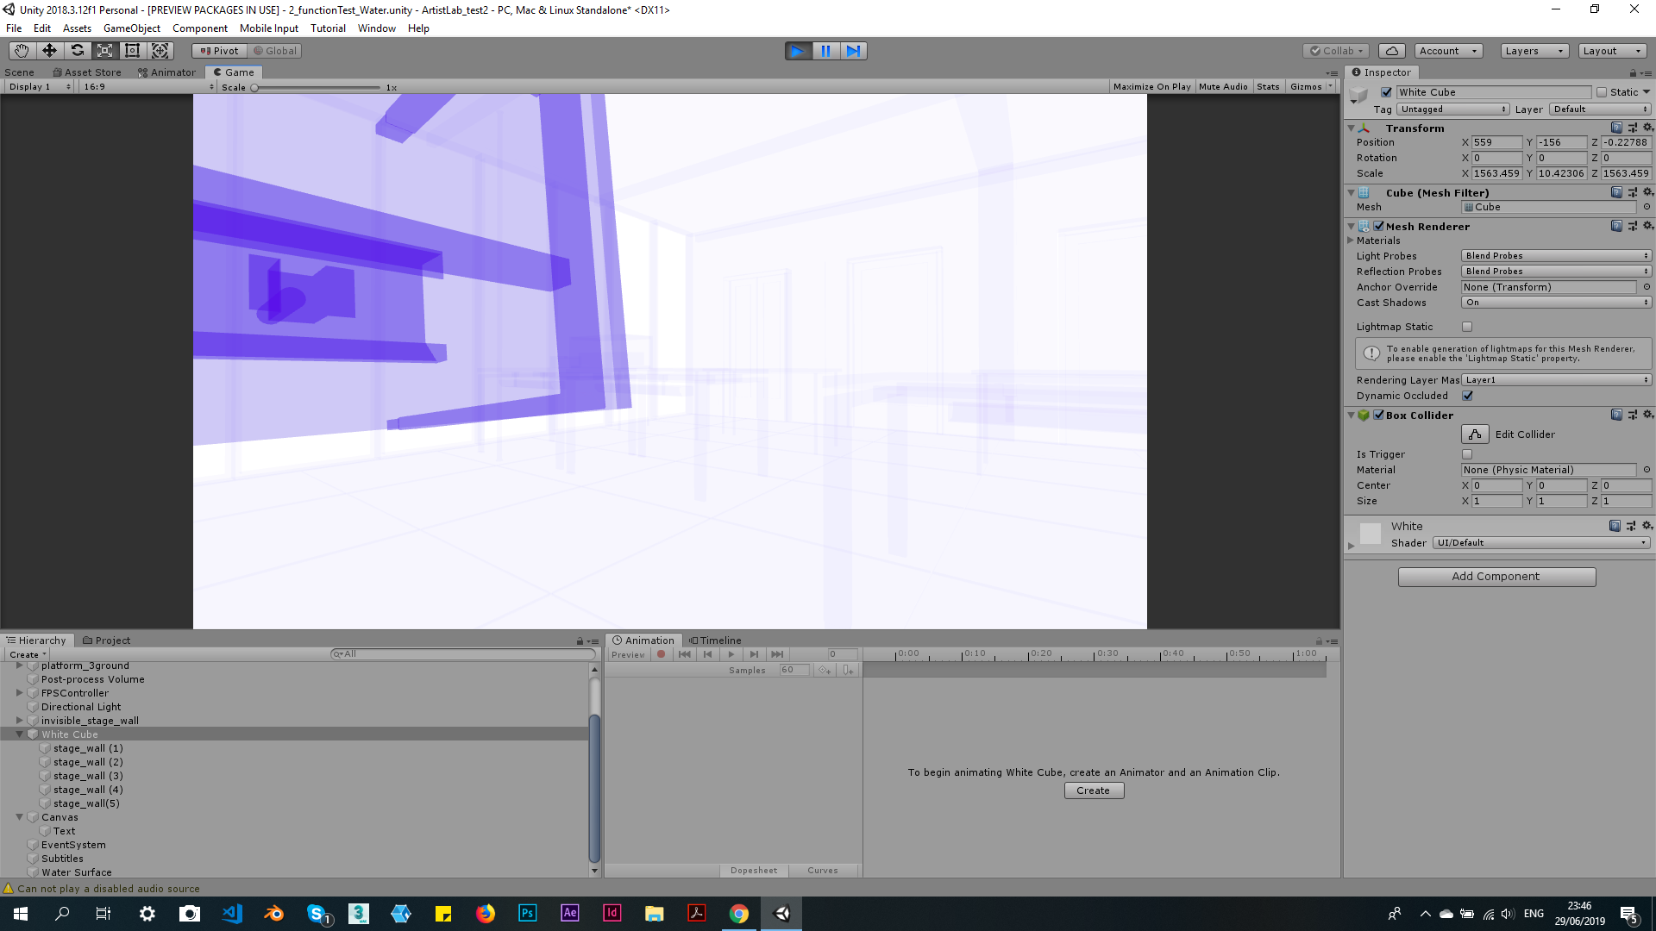Open the cloud Services icon

click(x=1391, y=51)
